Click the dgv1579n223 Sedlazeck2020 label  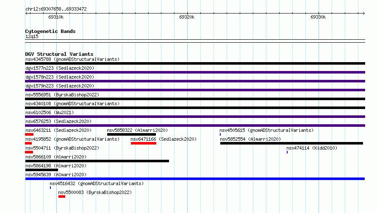pyautogui.click(x=60, y=86)
